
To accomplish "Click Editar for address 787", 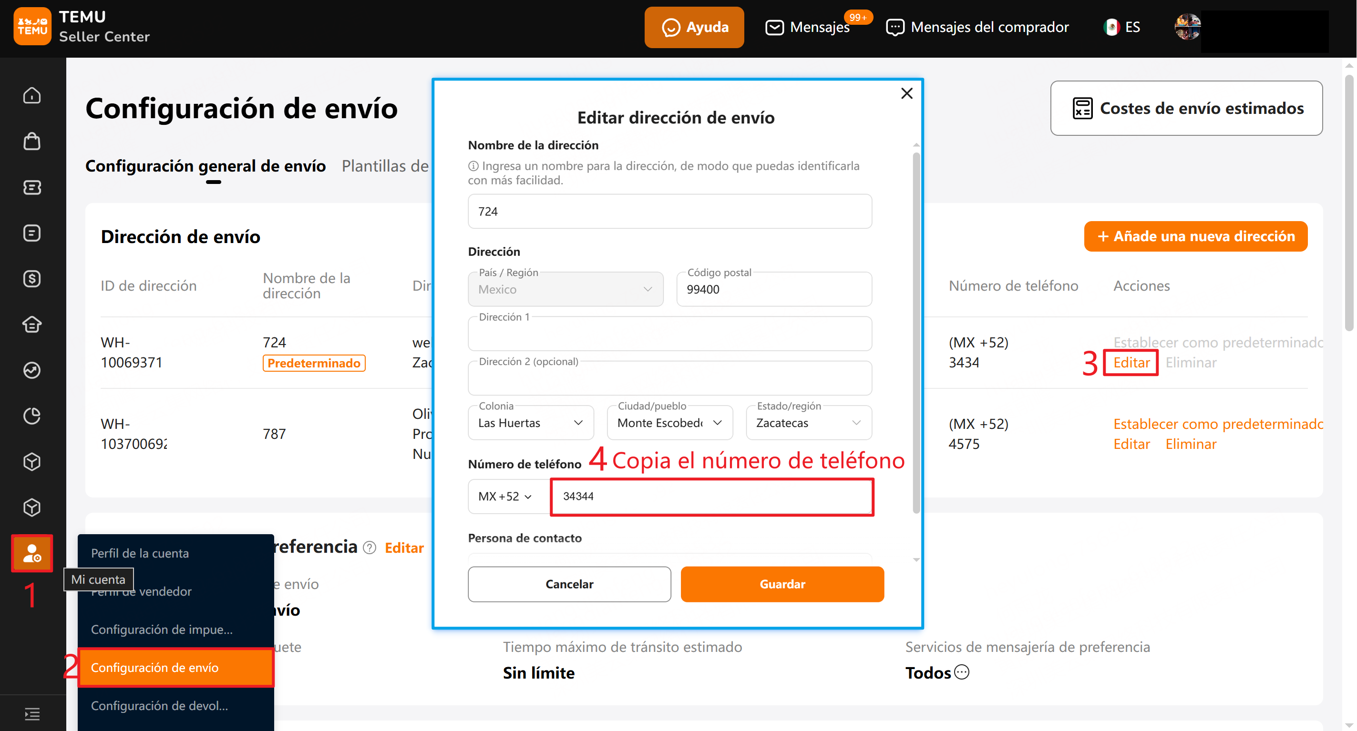I will click(x=1131, y=444).
